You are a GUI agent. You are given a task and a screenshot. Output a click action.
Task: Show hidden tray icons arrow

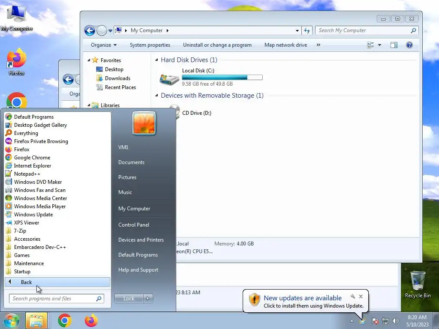point(352,321)
